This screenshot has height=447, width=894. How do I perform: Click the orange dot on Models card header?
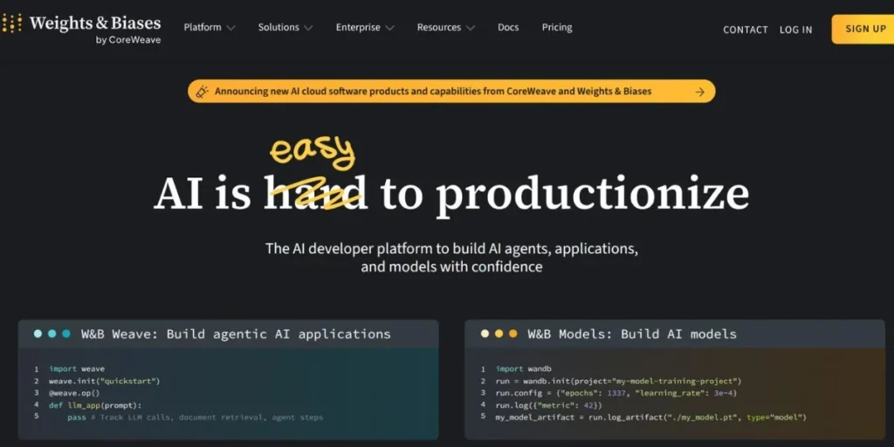click(x=513, y=334)
